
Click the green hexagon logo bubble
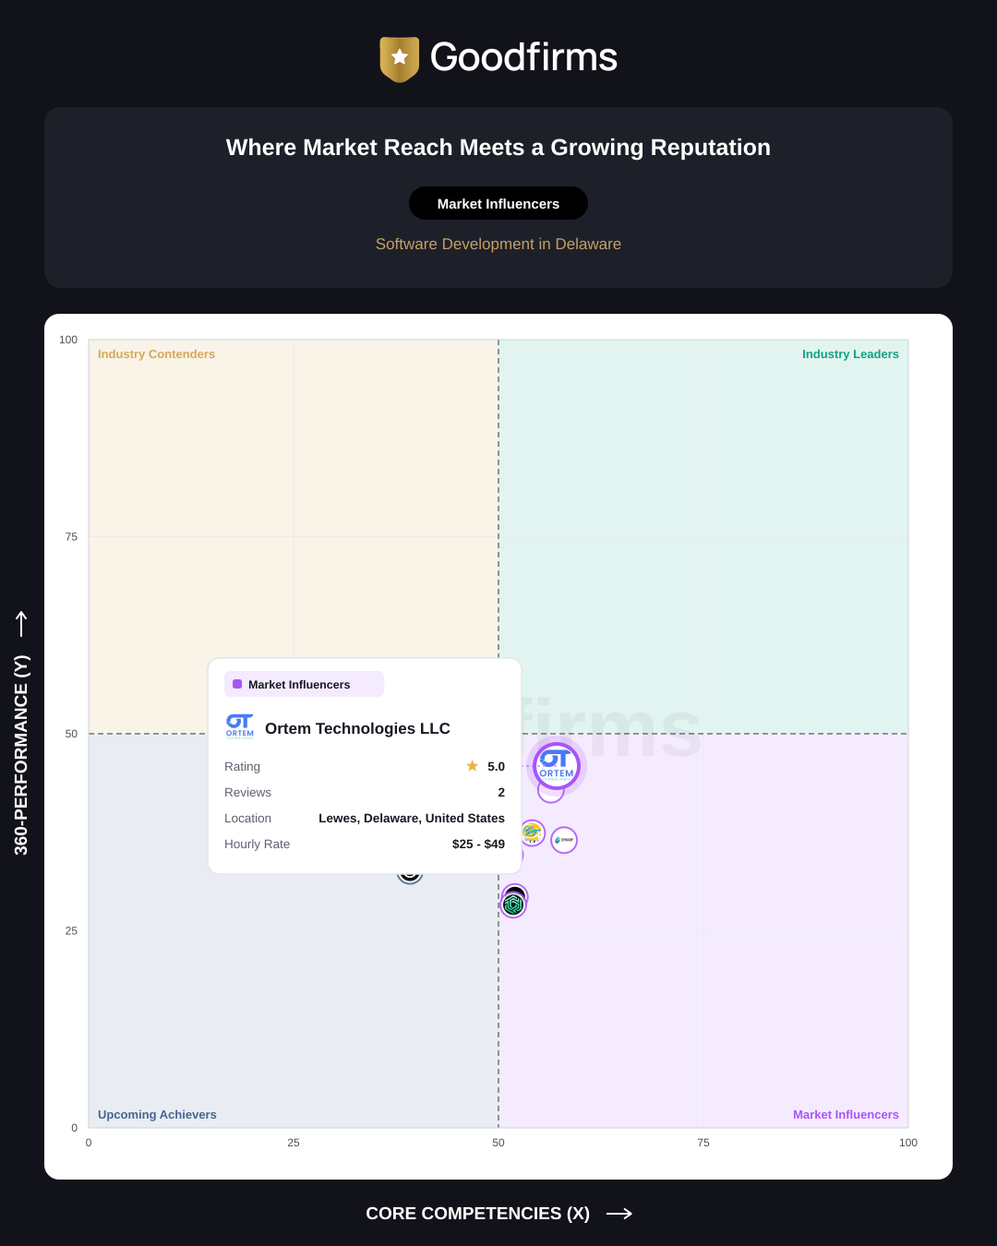click(513, 905)
